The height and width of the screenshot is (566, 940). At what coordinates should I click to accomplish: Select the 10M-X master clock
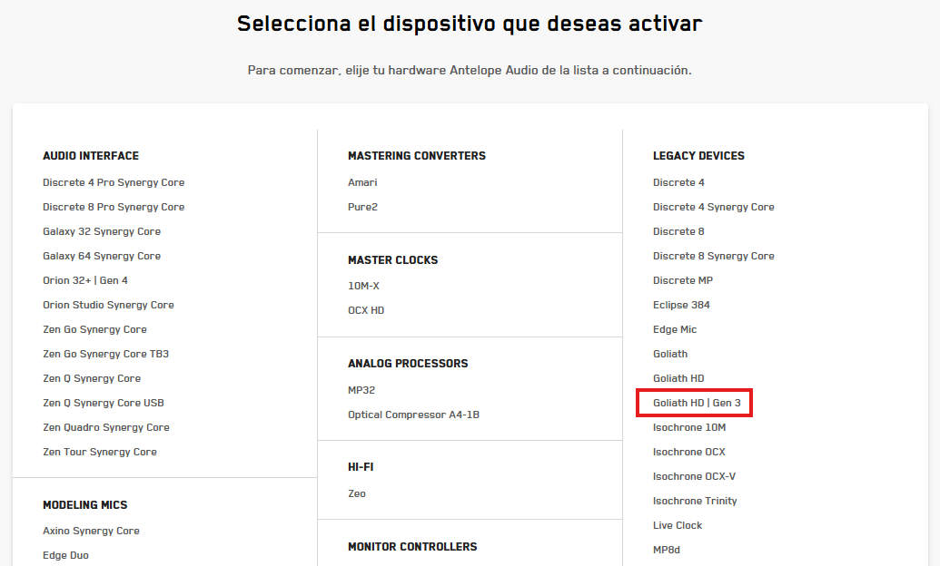(363, 286)
